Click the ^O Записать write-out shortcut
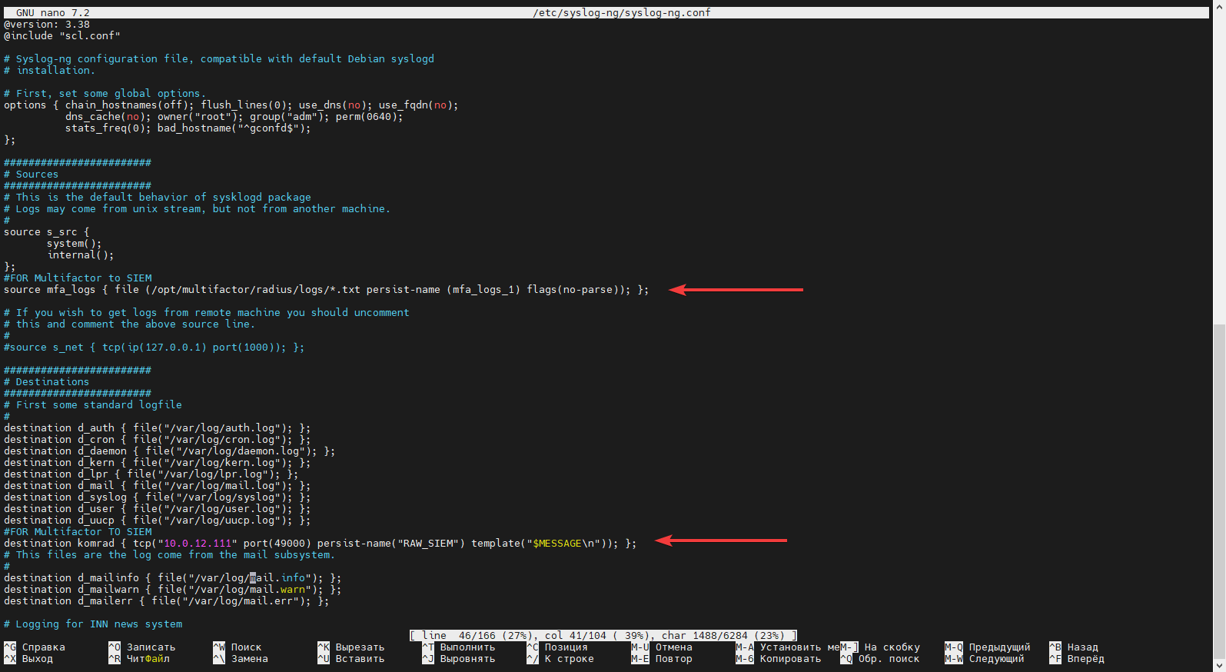 point(142,647)
